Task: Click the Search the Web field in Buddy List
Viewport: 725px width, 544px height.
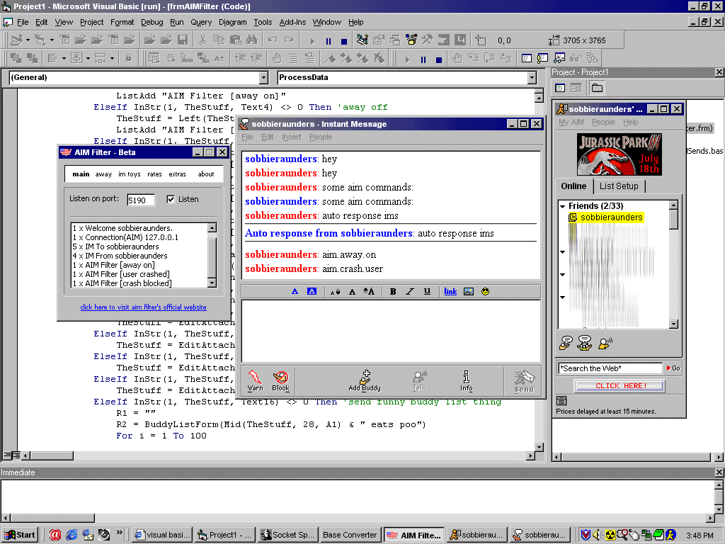Action: 610,368
